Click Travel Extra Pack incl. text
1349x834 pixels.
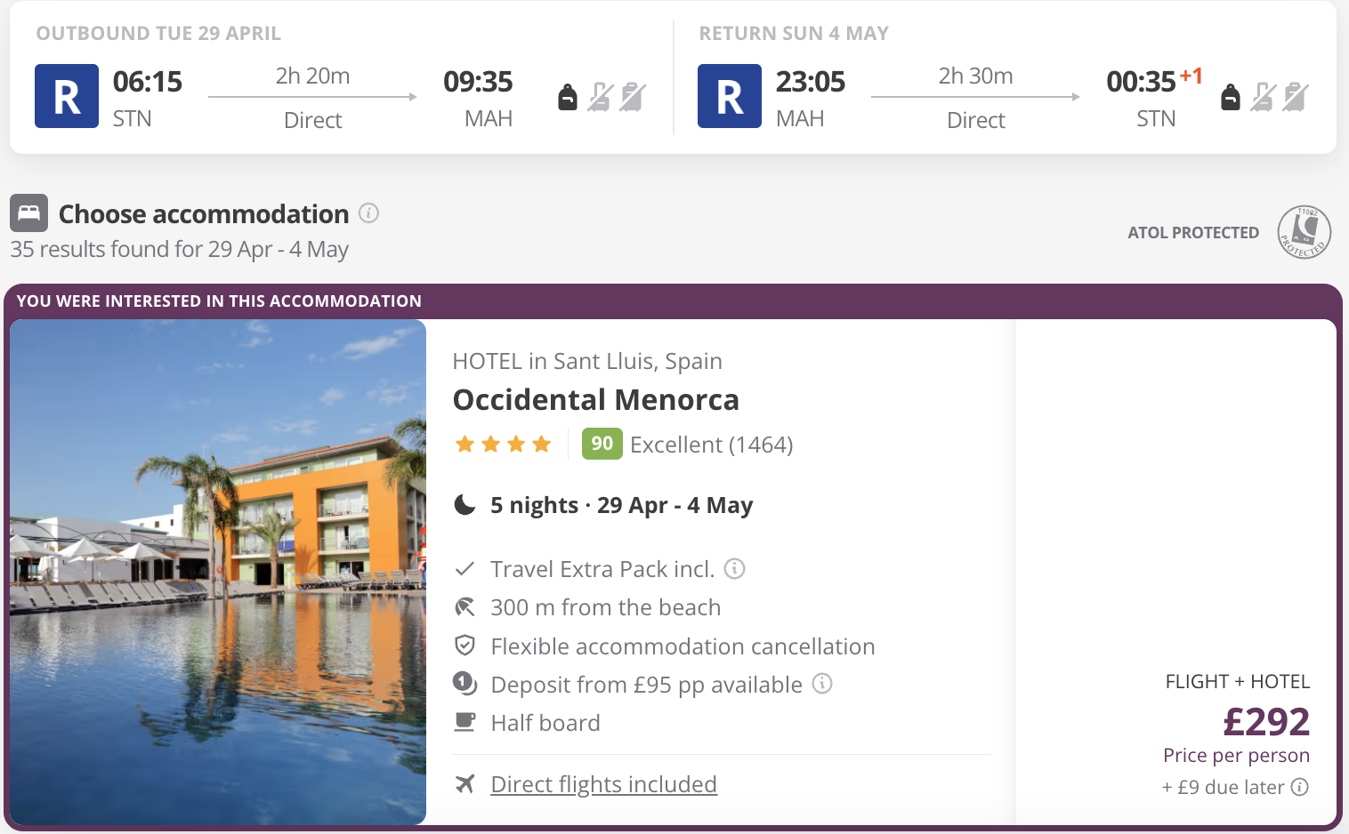click(x=602, y=569)
